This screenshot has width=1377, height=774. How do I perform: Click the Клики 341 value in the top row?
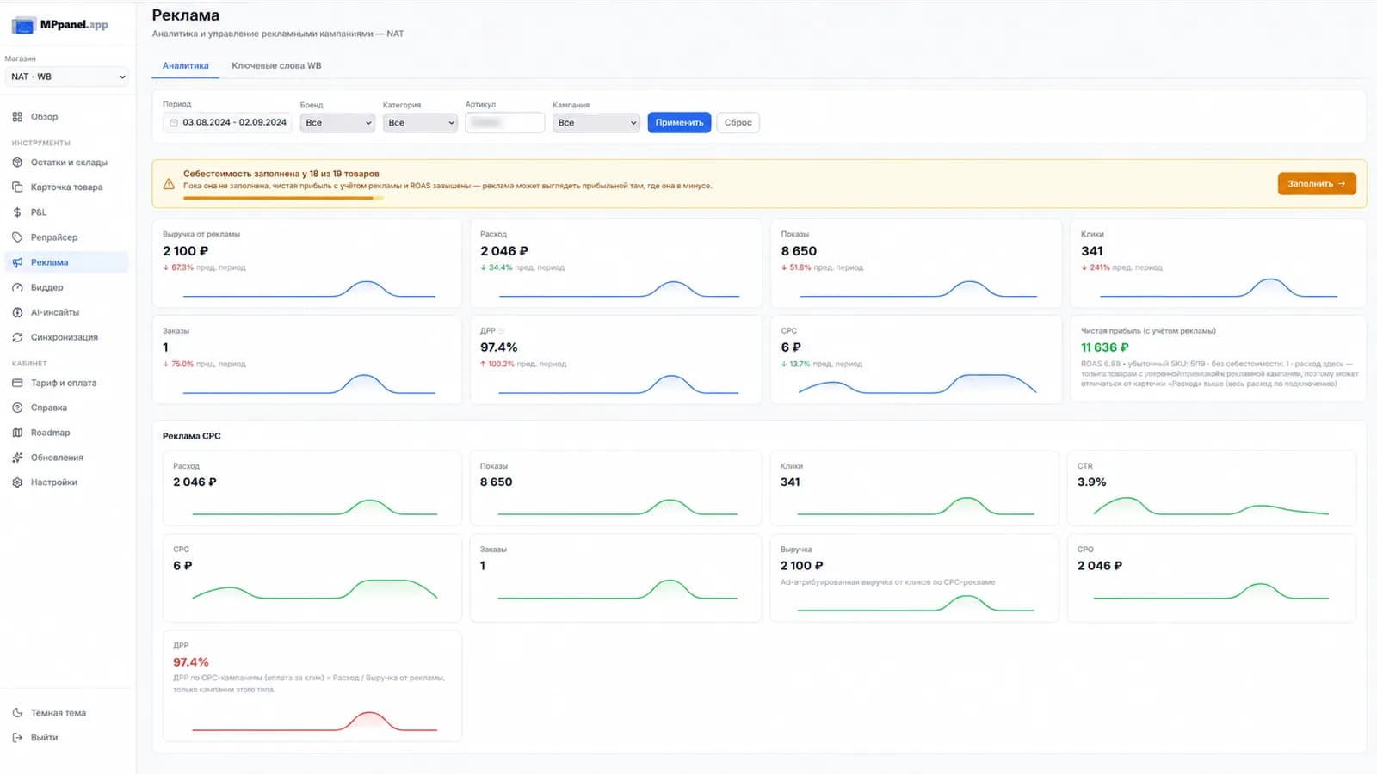point(1092,251)
